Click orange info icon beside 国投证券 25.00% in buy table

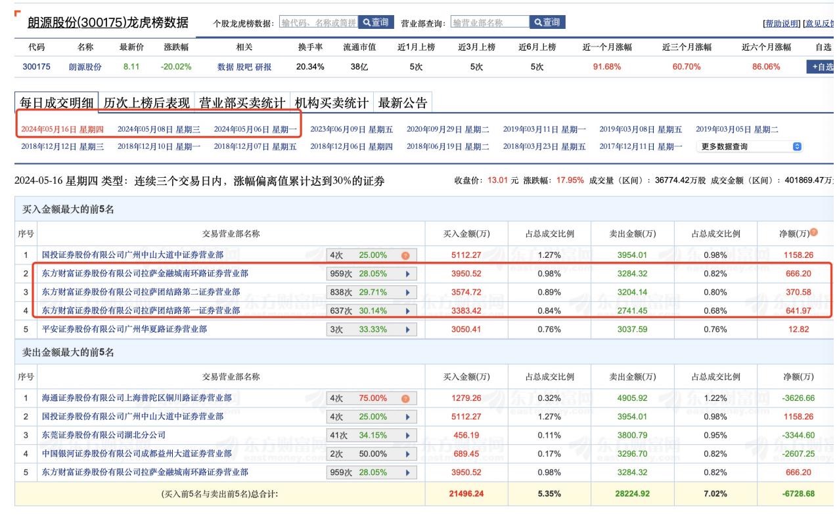point(405,255)
